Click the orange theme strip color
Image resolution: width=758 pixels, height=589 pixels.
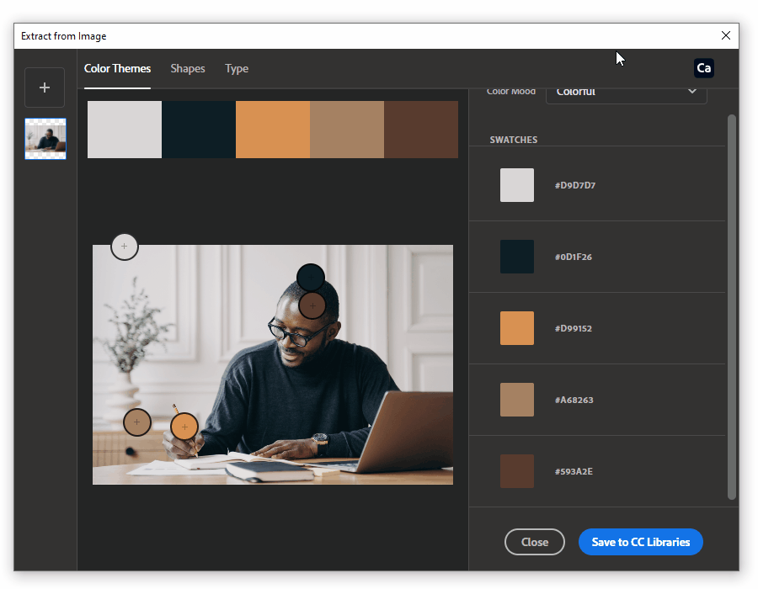point(273,130)
